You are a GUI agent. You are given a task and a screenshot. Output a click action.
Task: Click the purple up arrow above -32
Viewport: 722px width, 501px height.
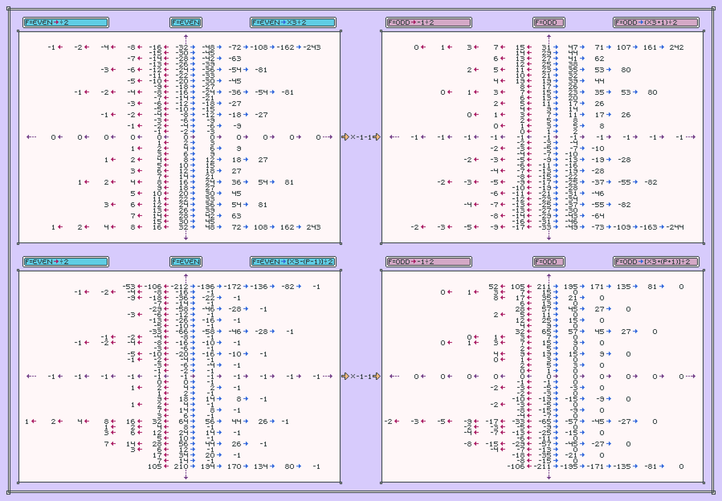(186, 37)
